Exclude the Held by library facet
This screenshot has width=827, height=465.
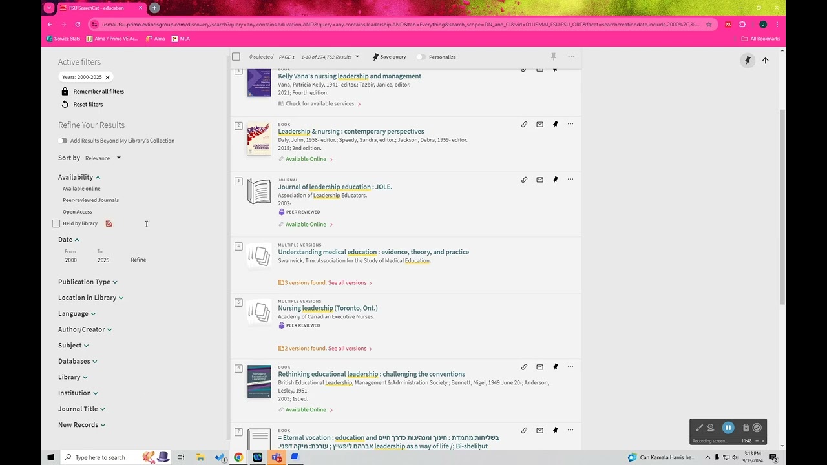109,223
